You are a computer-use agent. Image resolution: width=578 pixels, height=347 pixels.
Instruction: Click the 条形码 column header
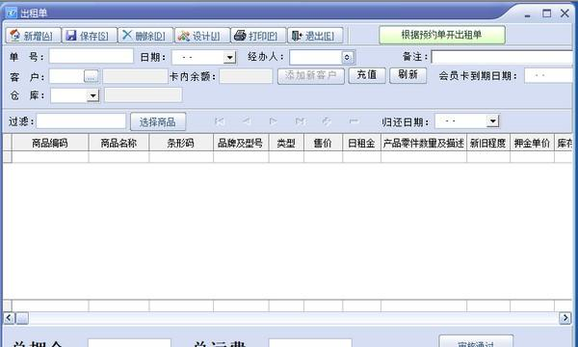(181, 143)
